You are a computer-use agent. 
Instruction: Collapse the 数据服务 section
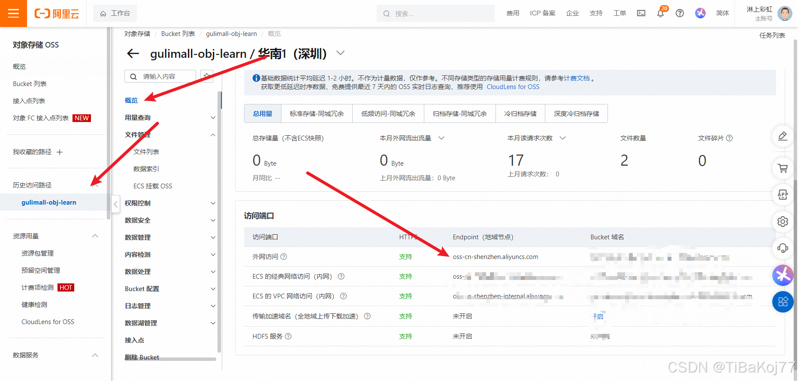95,355
